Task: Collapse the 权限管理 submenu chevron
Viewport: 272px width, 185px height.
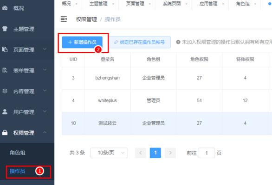Action: pyautogui.click(x=45, y=132)
